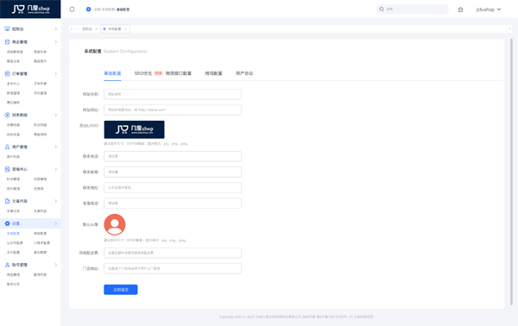
Task: Open 系统配置 under 设置
Action: pyautogui.click(x=13, y=233)
